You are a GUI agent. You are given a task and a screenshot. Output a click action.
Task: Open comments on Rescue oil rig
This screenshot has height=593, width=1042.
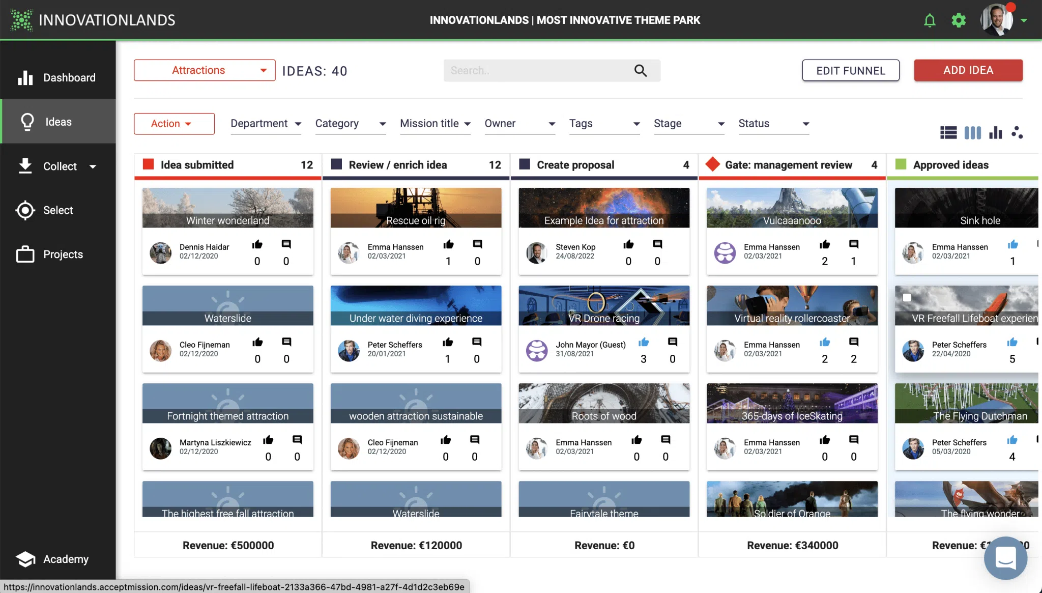477,244
